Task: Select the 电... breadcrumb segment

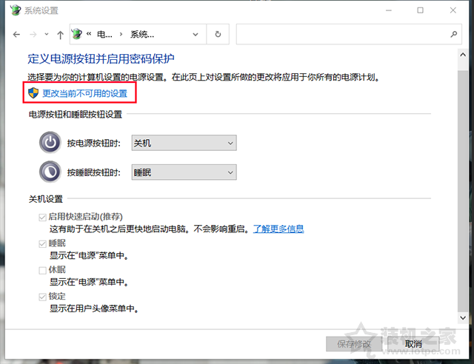Action: (x=104, y=35)
